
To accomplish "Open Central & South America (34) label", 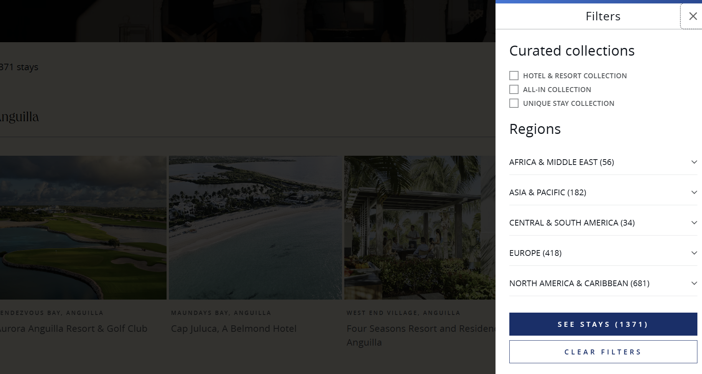I will click(572, 222).
